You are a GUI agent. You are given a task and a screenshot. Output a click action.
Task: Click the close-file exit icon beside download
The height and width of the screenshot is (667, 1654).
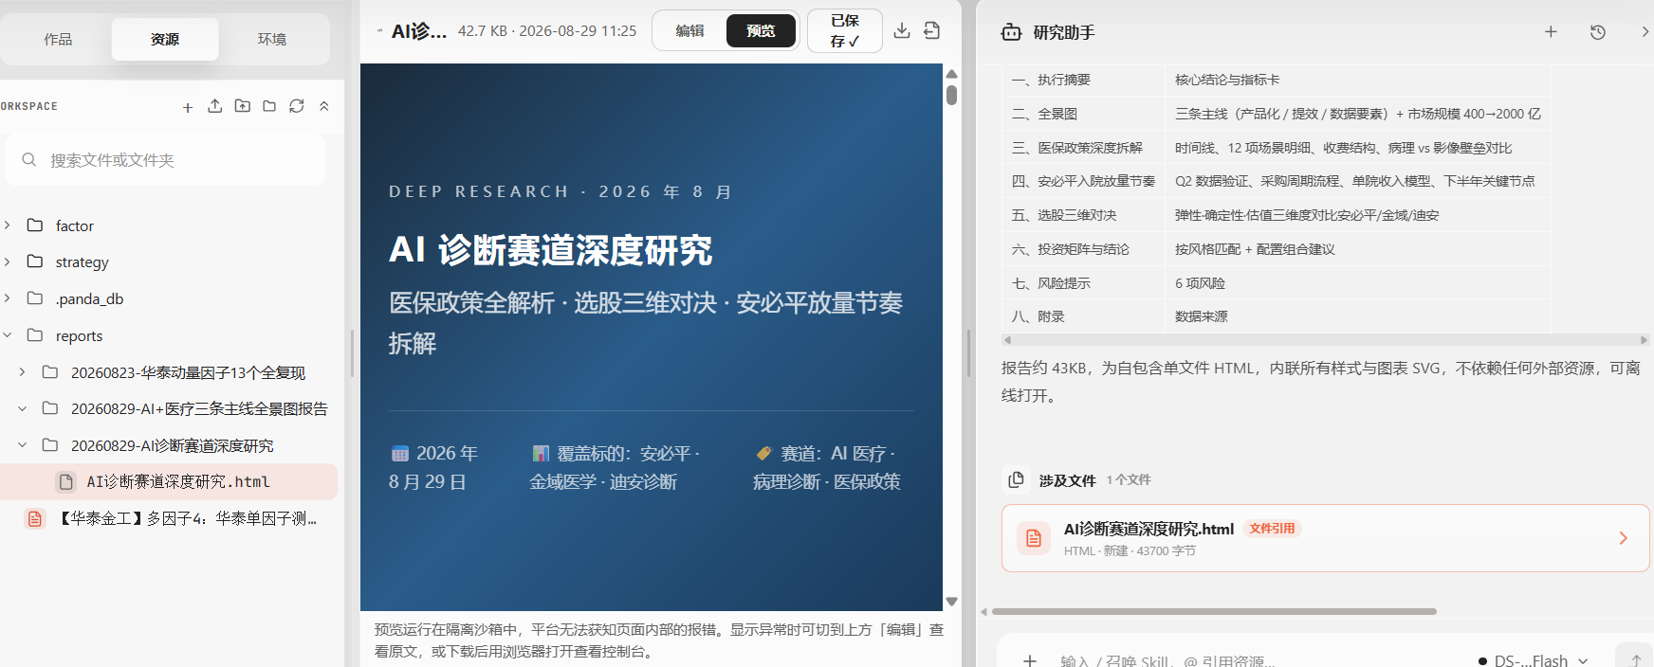tap(932, 30)
